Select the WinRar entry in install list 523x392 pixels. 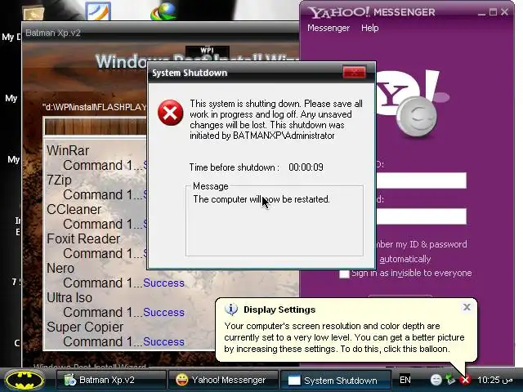click(68, 150)
